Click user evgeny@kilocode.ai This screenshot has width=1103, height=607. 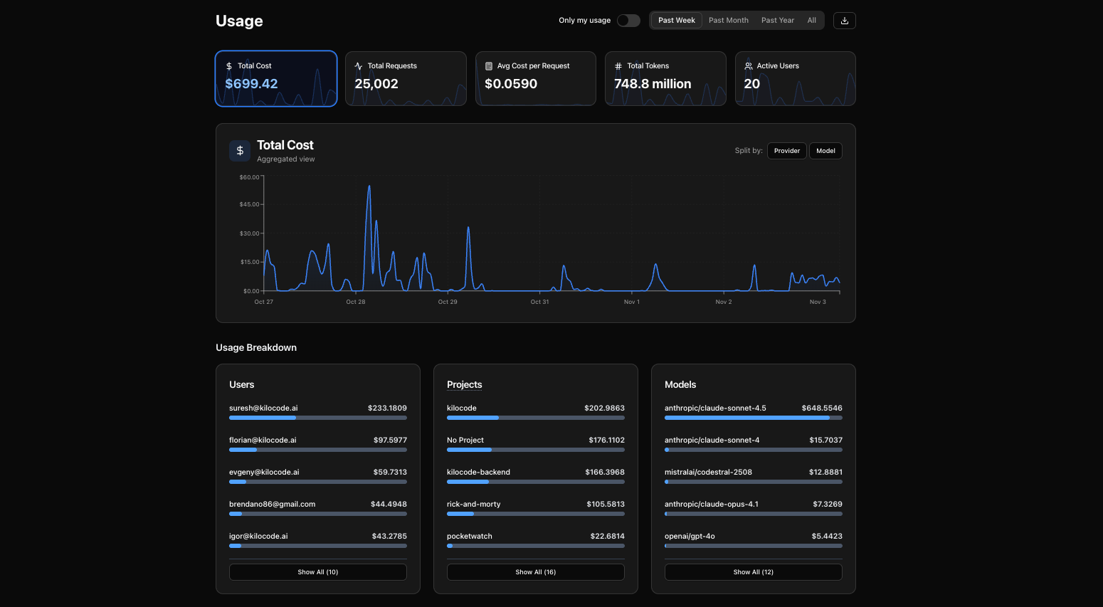tap(264, 472)
